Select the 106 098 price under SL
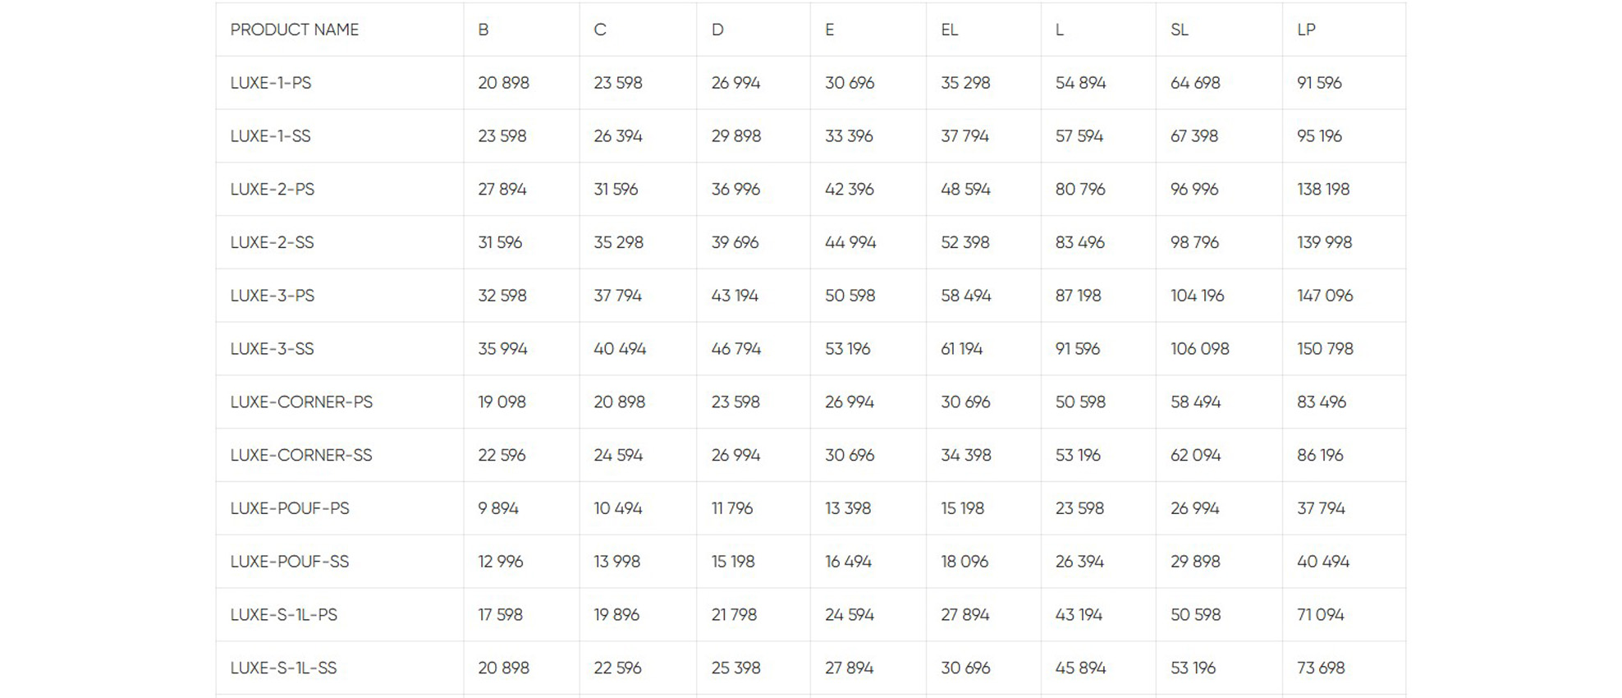Screen dimensions: 1622x698 (1199, 349)
